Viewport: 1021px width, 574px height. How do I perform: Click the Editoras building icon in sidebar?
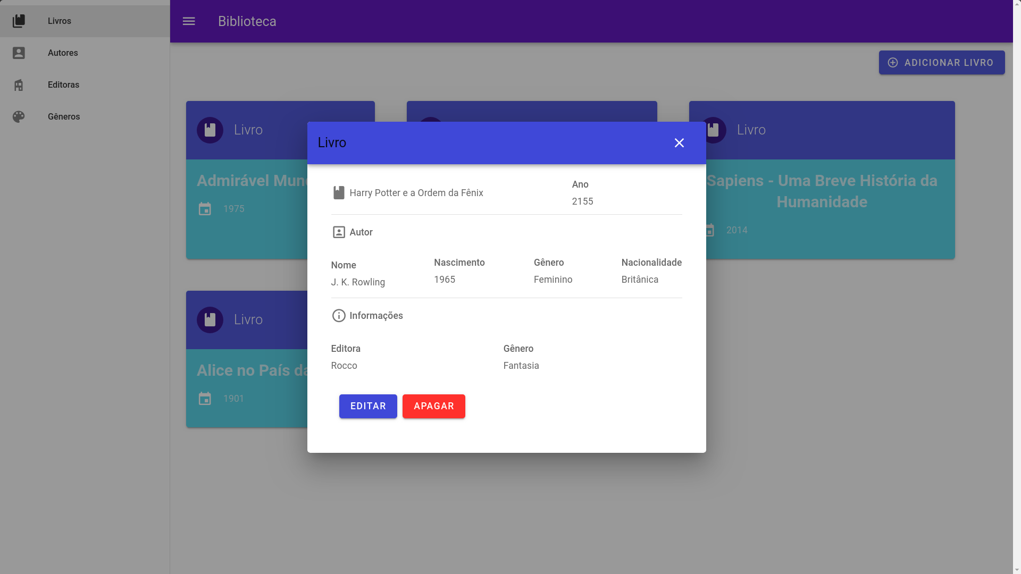pos(19,85)
